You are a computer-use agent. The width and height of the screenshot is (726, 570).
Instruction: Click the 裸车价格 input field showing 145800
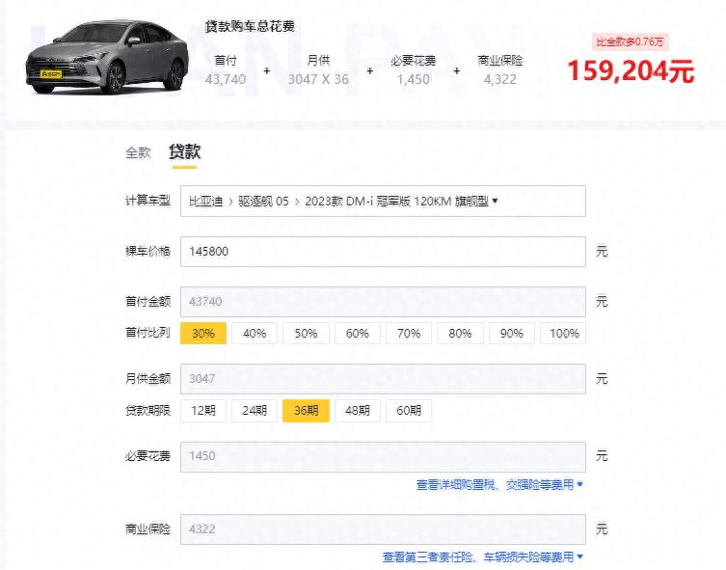point(383,252)
